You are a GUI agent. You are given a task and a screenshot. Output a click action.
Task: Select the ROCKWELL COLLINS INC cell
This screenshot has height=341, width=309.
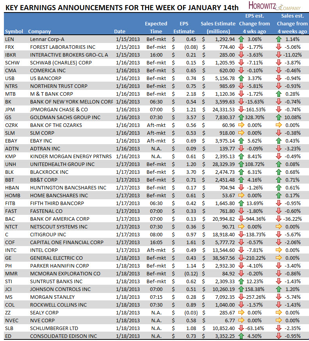click(58, 305)
